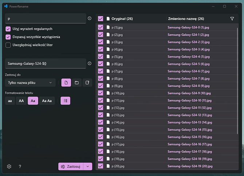Open info tooltip next to search field

pyautogui.click(x=90, y=18)
